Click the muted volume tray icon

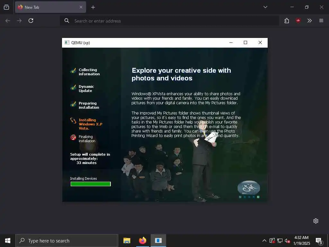point(287,241)
